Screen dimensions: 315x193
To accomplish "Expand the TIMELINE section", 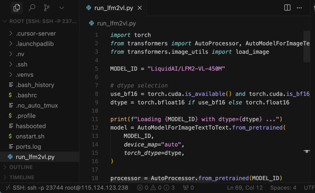I will [x=22, y=177].
